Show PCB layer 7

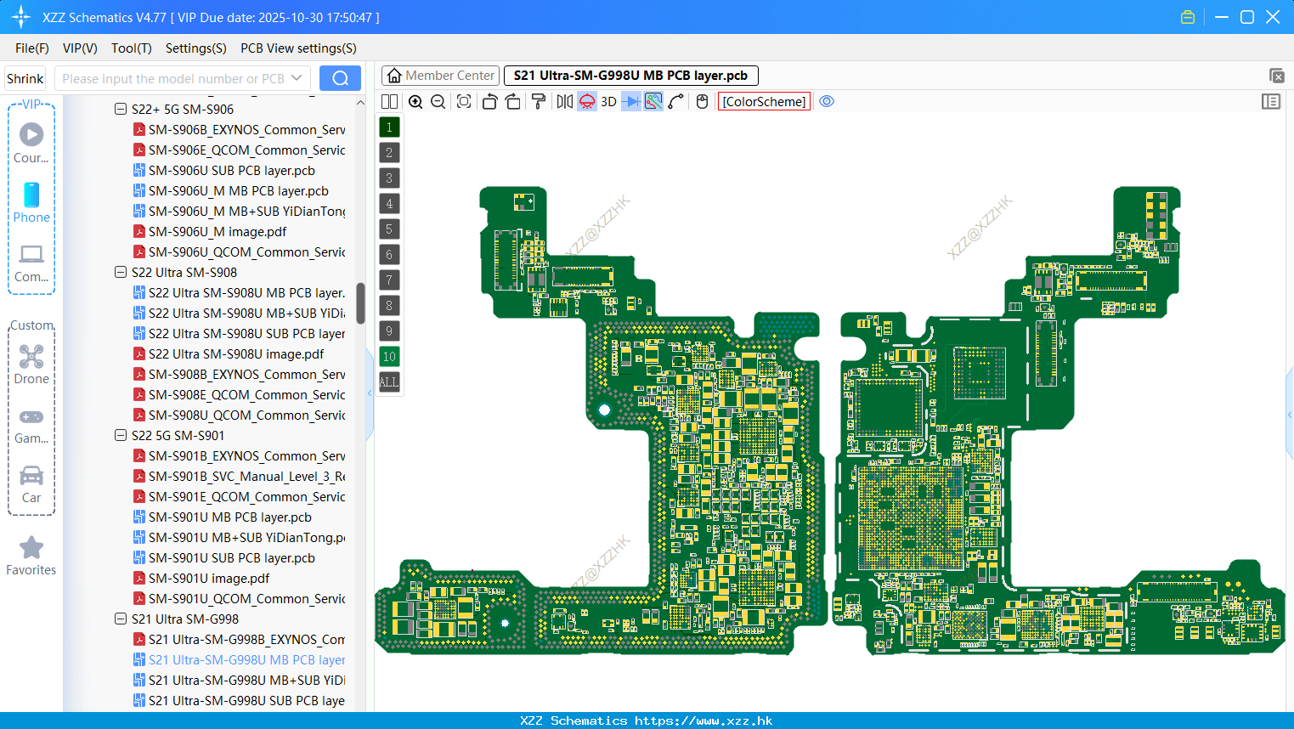[389, 280]
